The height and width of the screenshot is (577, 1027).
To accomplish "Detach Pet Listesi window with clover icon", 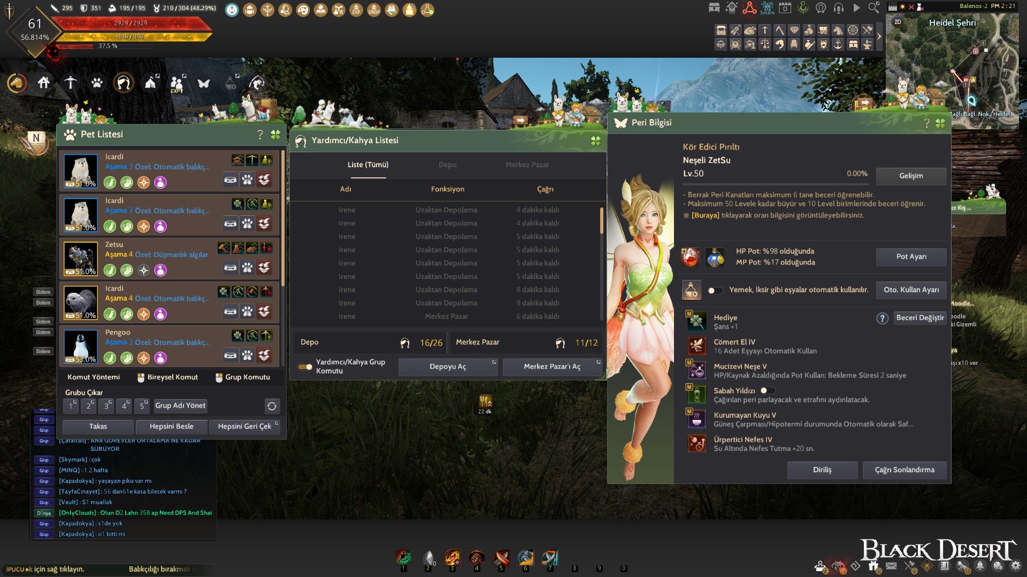I will point(275,135).
